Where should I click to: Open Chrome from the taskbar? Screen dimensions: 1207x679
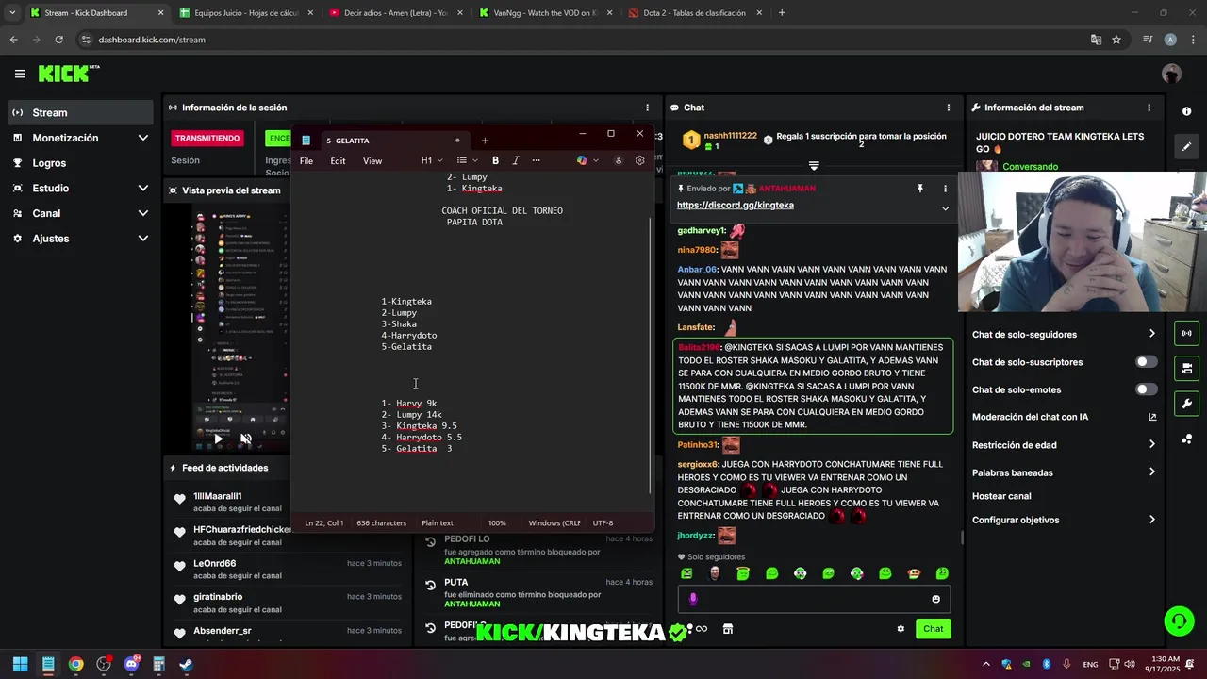click(x=75, y=664)
